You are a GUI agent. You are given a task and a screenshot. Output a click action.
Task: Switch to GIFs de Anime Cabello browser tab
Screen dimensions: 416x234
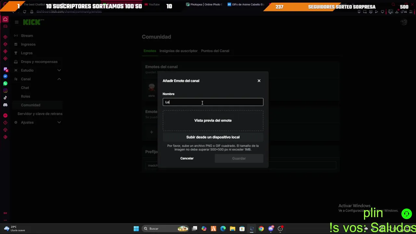[246, 5]
